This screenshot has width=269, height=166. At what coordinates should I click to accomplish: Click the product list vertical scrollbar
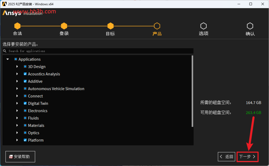point(192,91)
